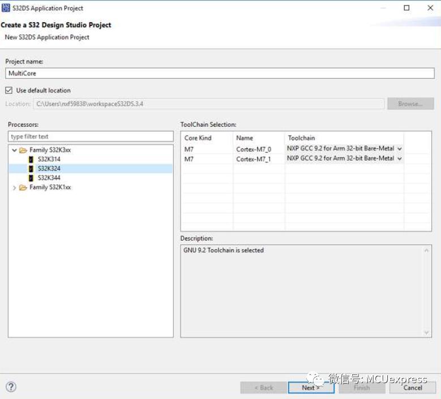This screenshot has width=441, height=399.
Task: Open the help question mark icon
Action: coord(11,387)
